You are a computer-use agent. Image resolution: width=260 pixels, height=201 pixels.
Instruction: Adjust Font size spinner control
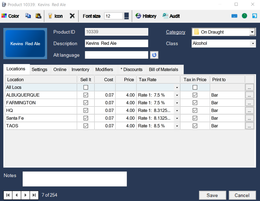[x=127, y=16]
